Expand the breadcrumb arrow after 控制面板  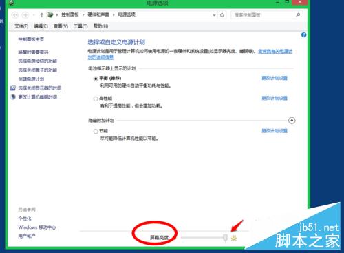[83, 15]
